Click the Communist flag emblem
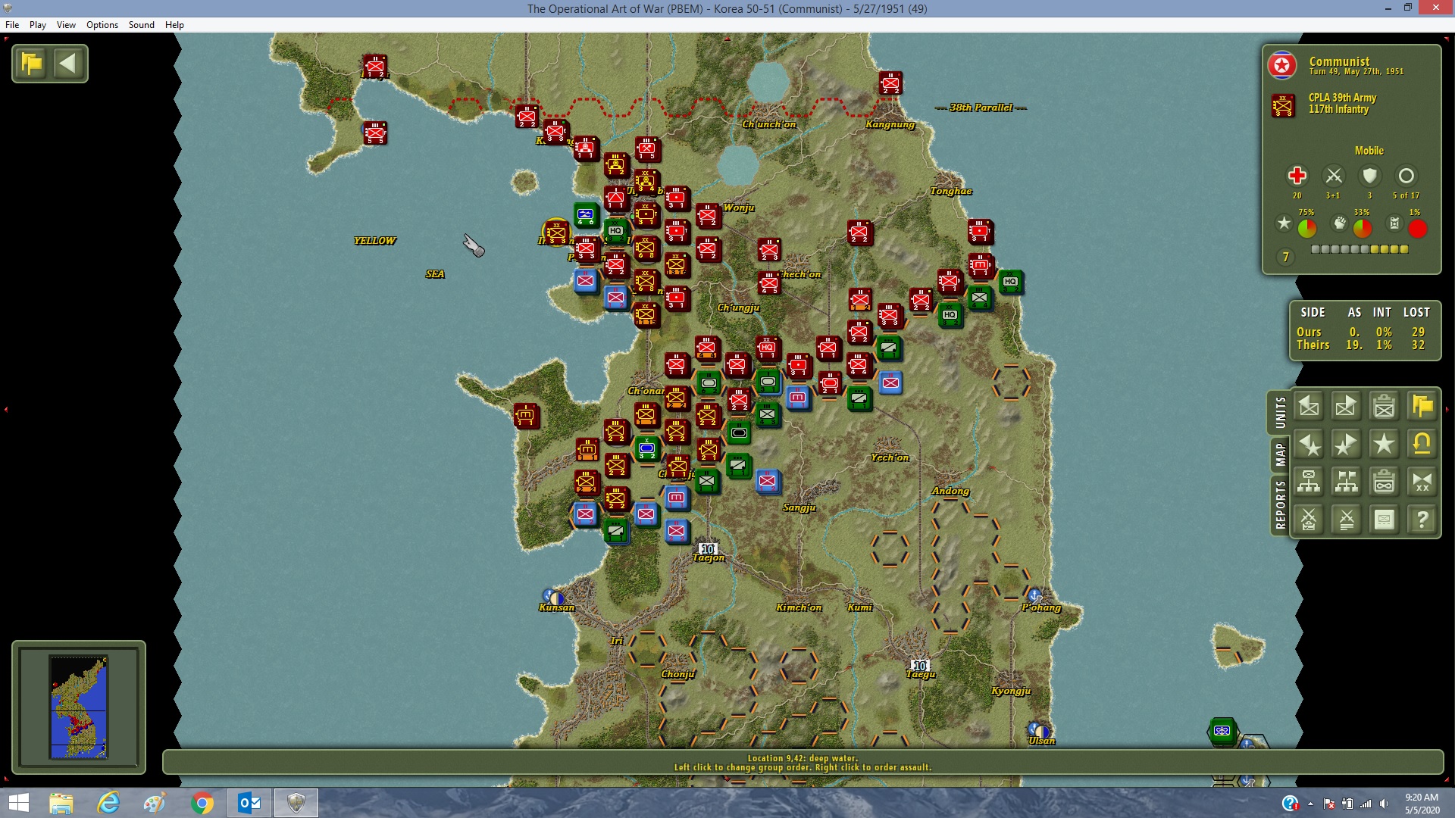 1281,66
